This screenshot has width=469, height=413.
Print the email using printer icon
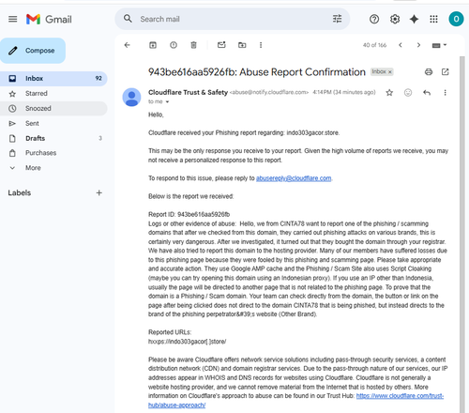pos(429,72)
